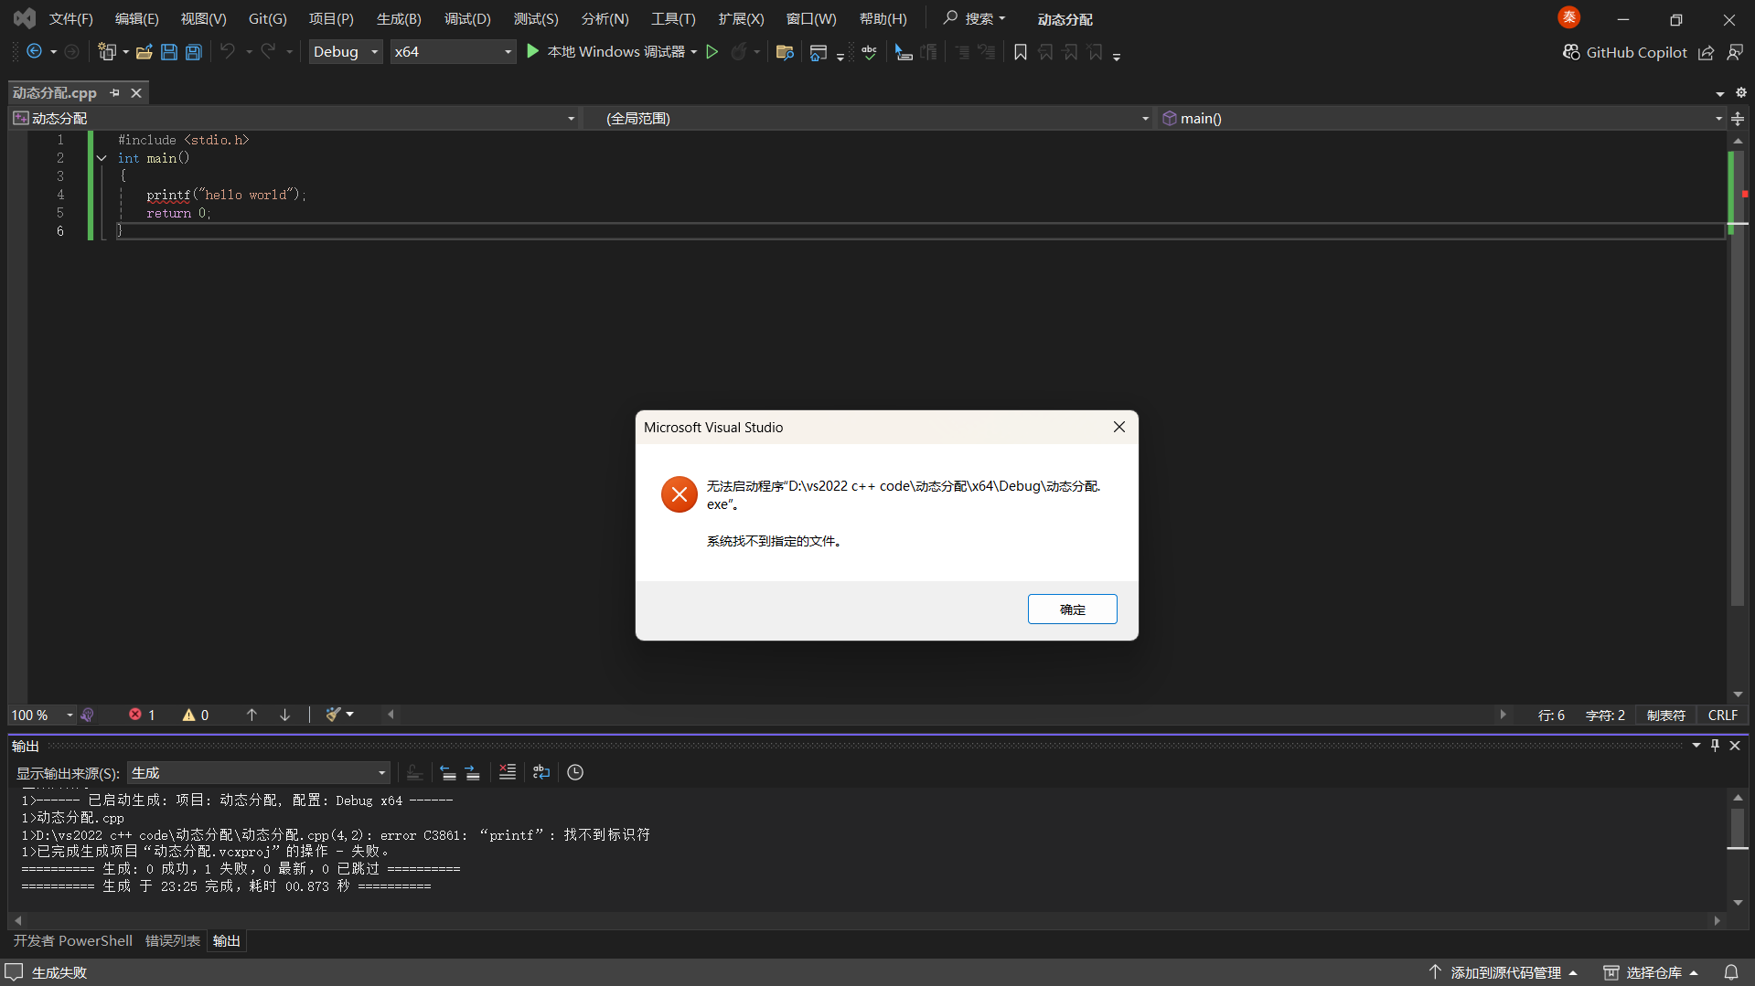Open the 100 % zoom dropdown
This screenshot has height=986, width=1755.
click(42, 715)
